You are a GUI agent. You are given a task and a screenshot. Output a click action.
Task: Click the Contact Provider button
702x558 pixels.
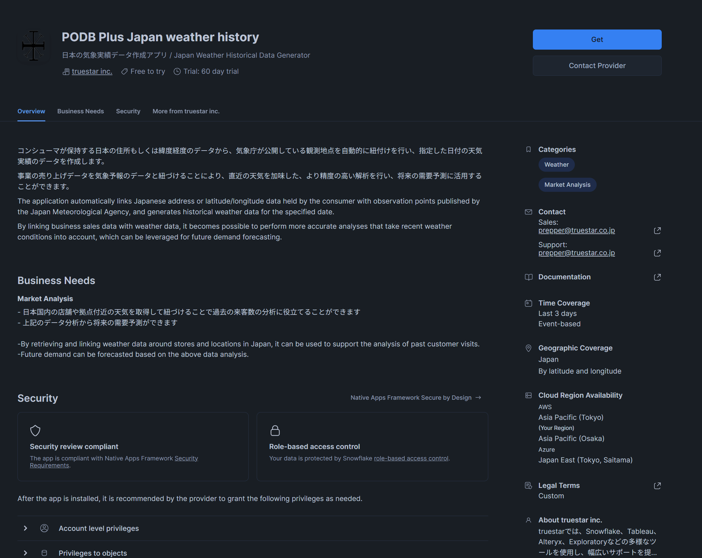tap(597, 66)
